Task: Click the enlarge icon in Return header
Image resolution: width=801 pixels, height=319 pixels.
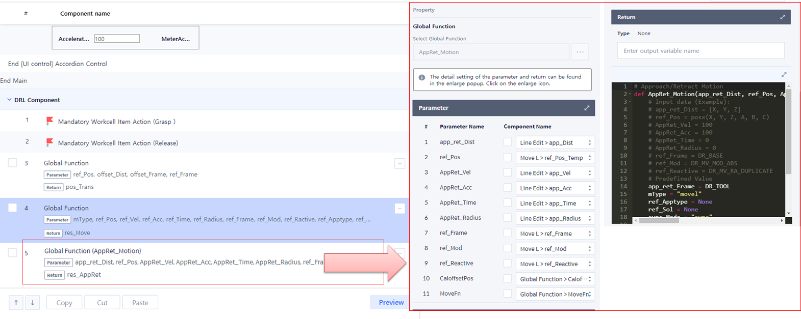Action: pos(782,17)
